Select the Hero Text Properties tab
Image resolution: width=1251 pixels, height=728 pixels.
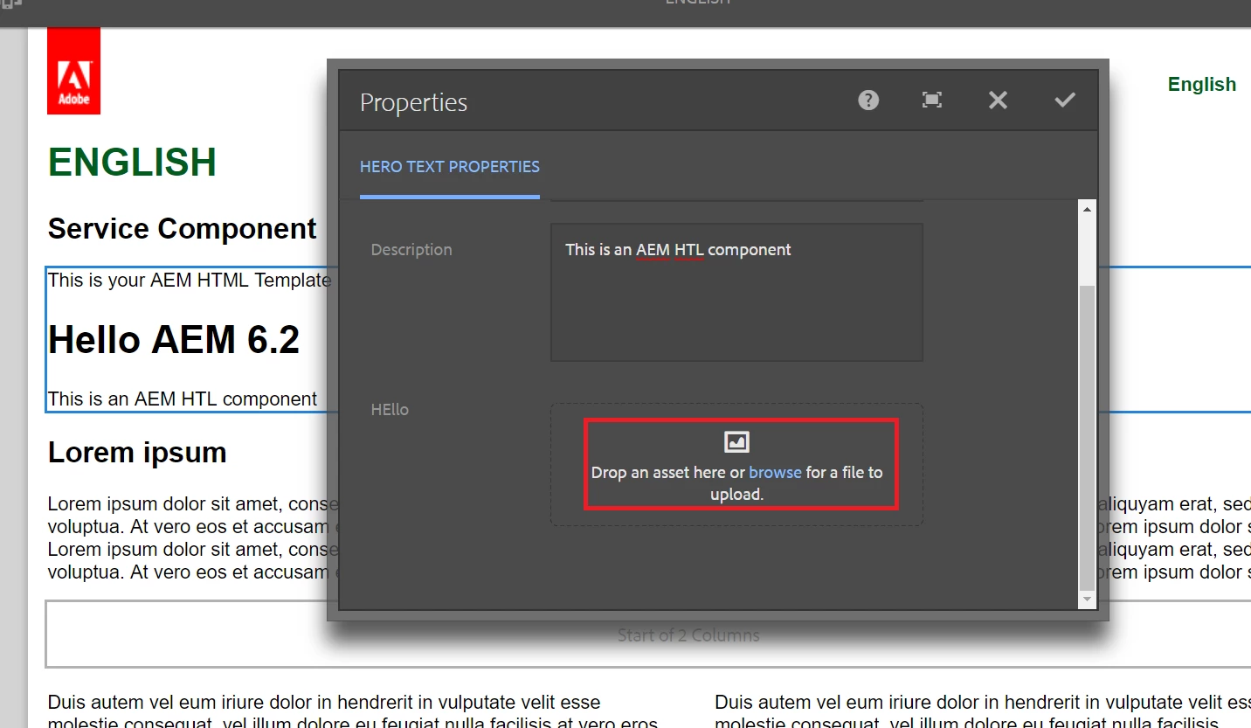[x=450, y=167]
